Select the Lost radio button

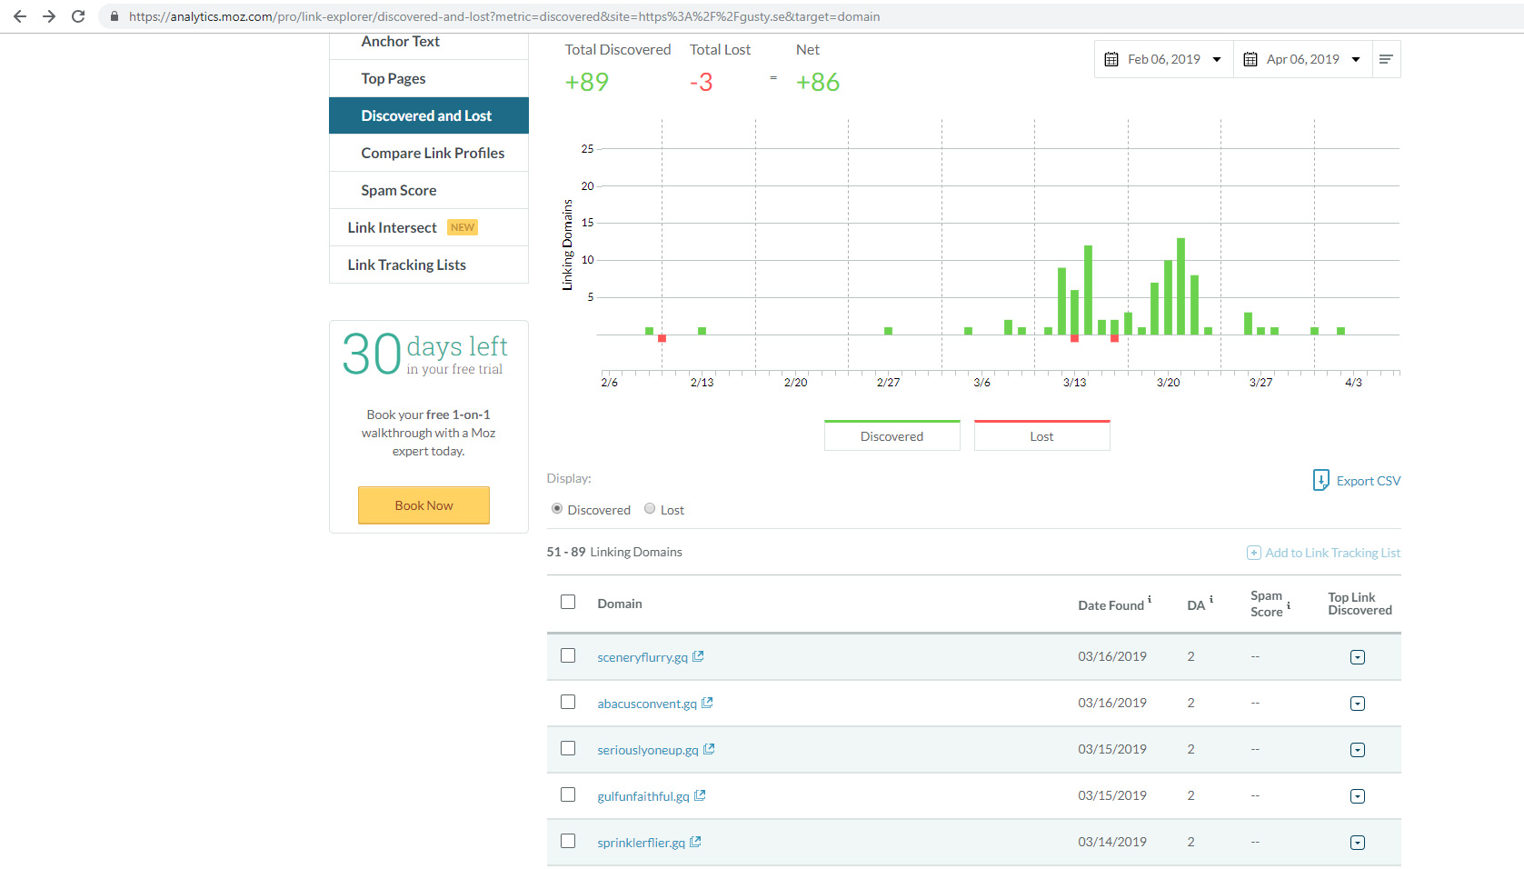tap(650, 509)
